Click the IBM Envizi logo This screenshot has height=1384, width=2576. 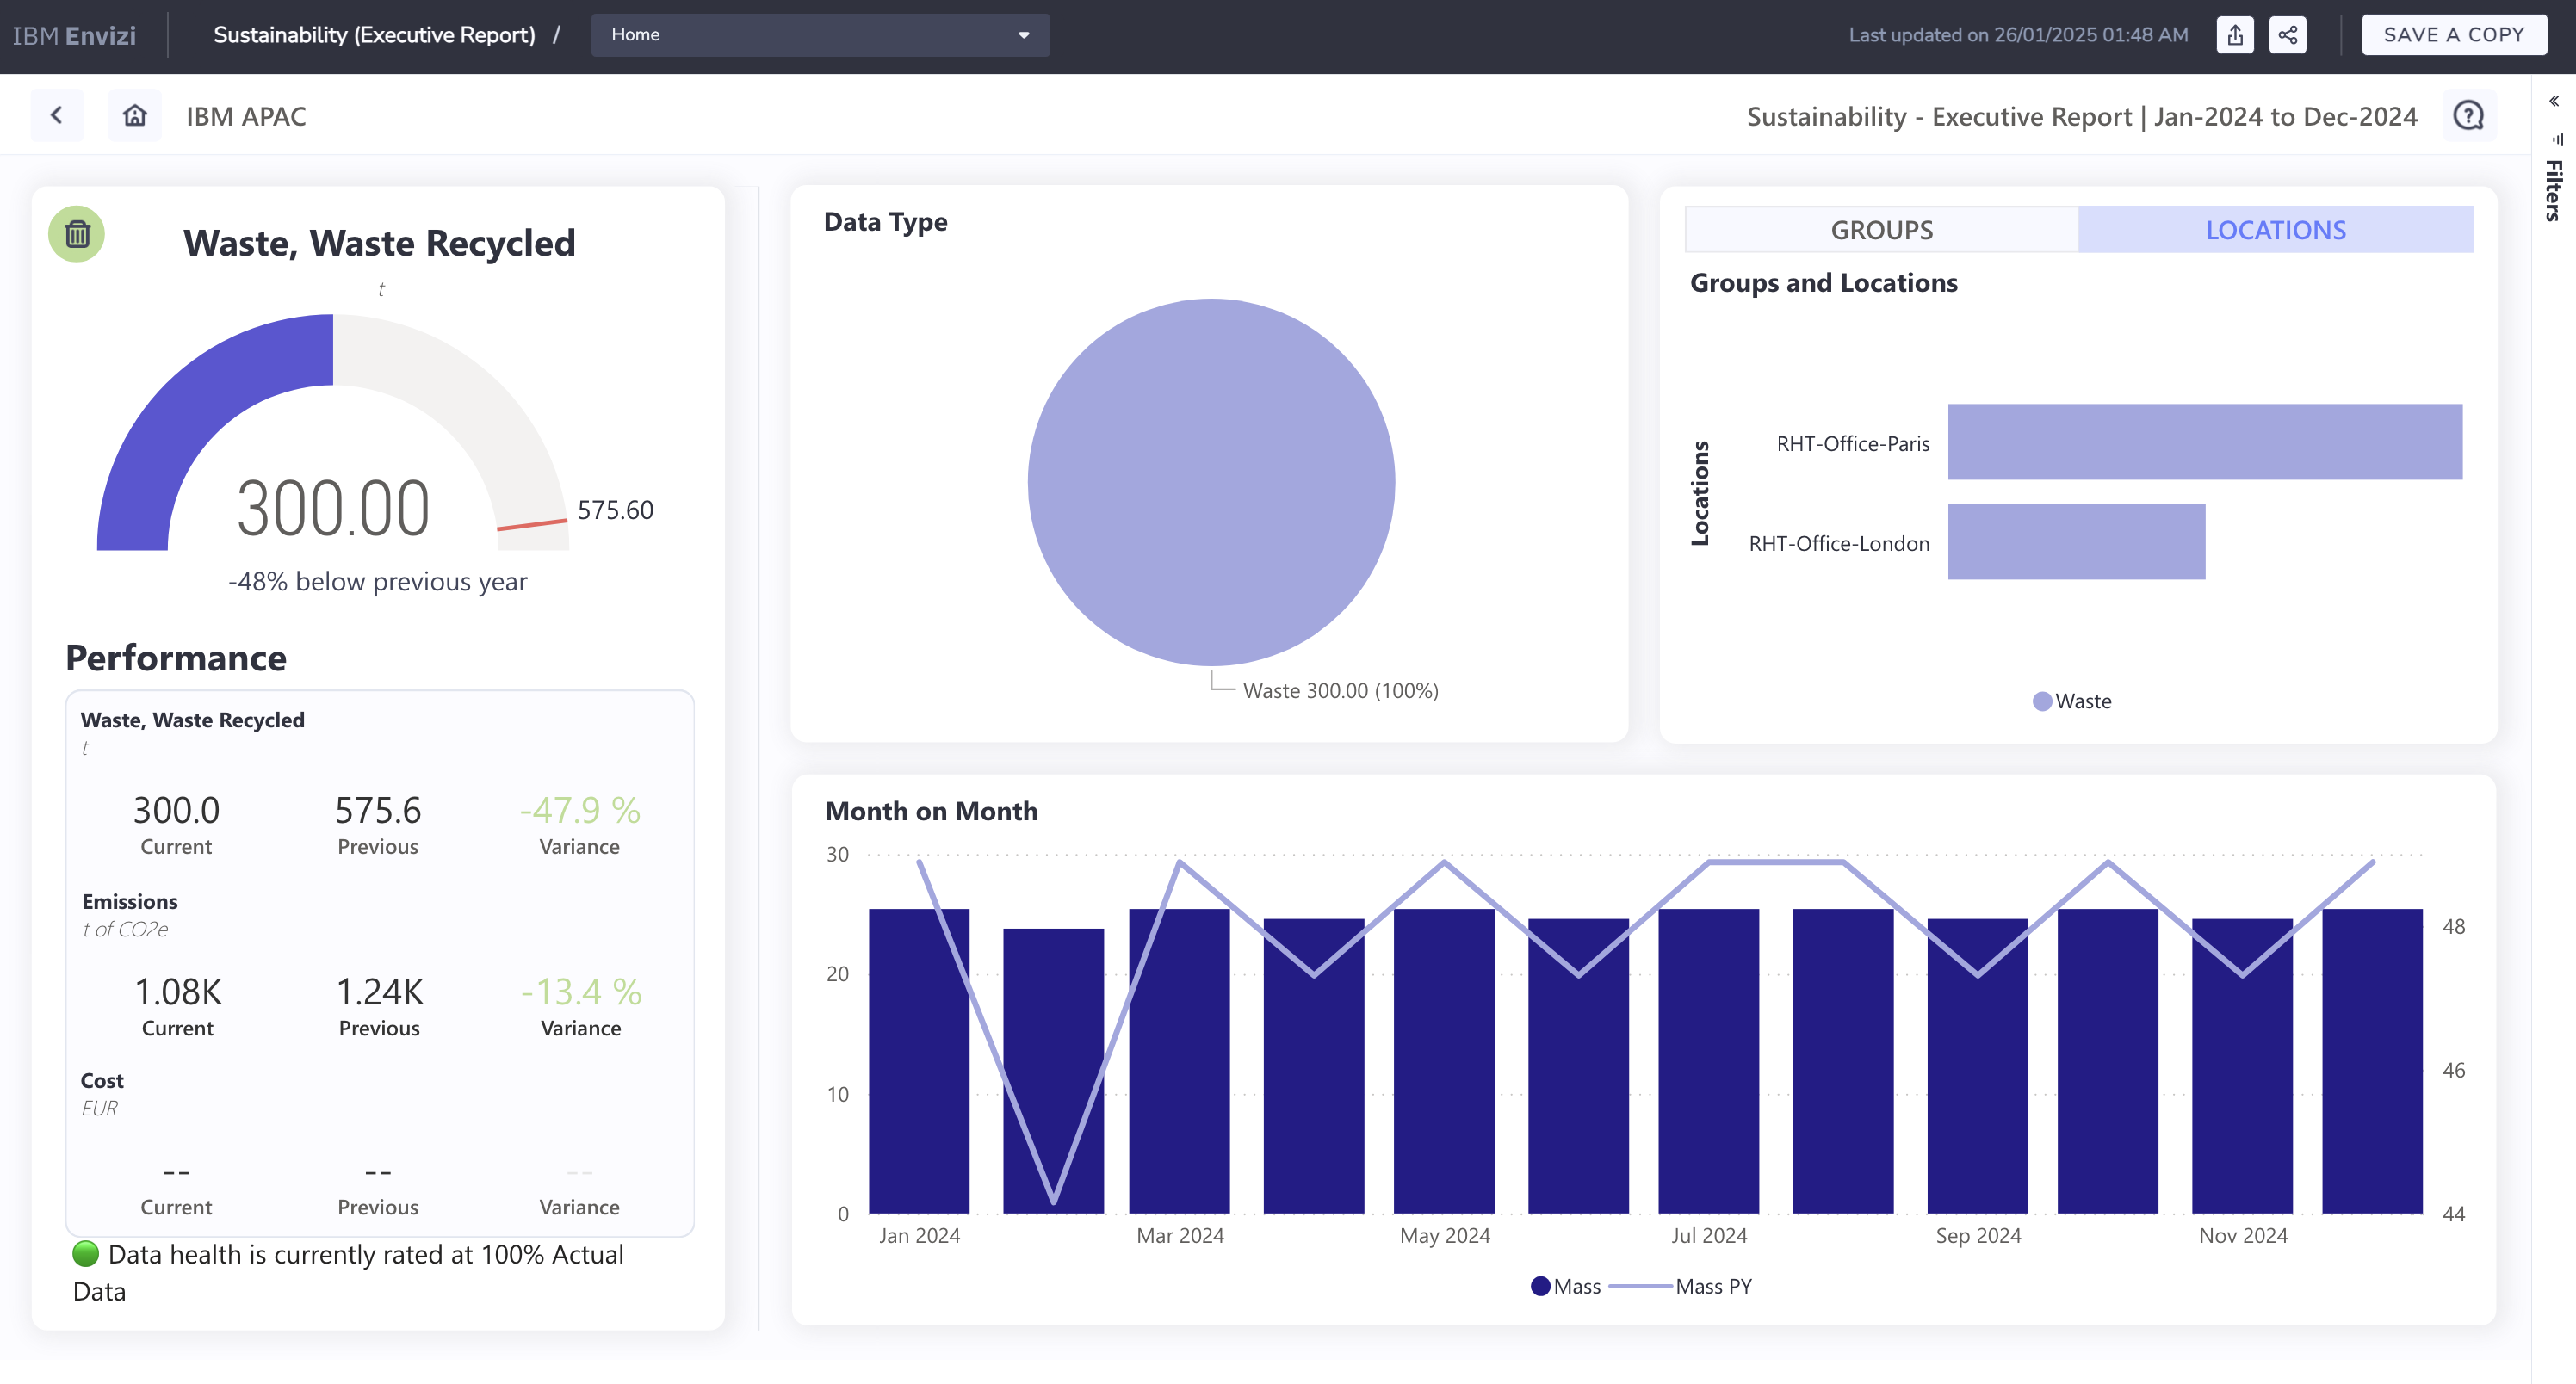coord(74,35)
